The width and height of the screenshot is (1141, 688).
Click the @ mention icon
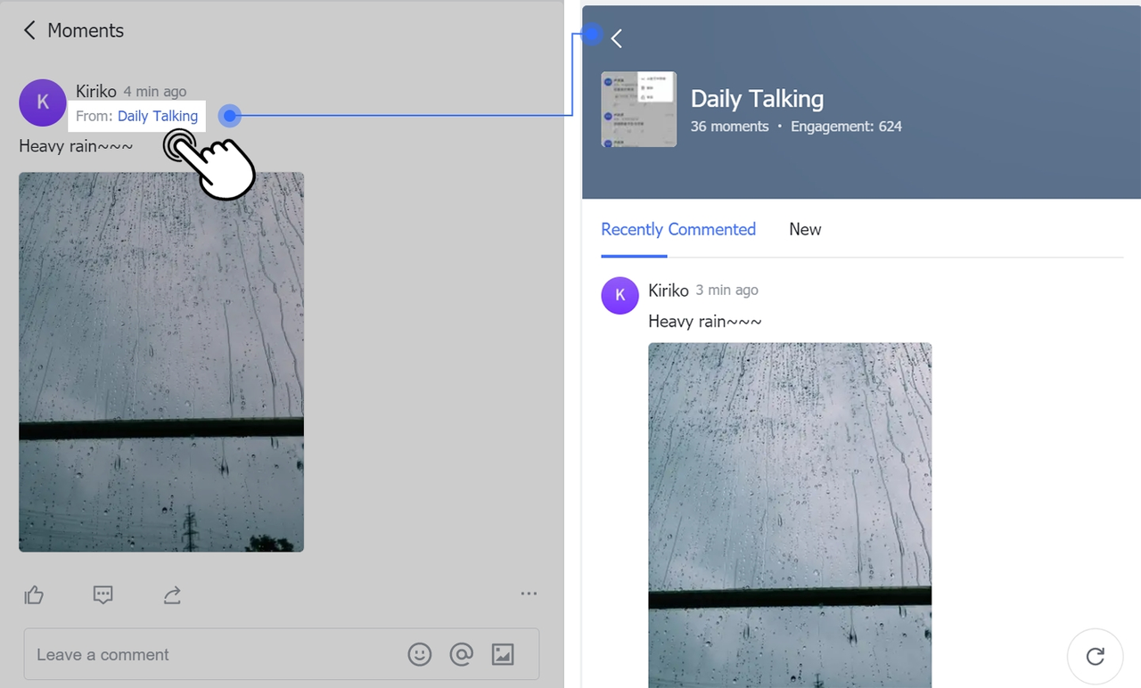coord(461,655)
